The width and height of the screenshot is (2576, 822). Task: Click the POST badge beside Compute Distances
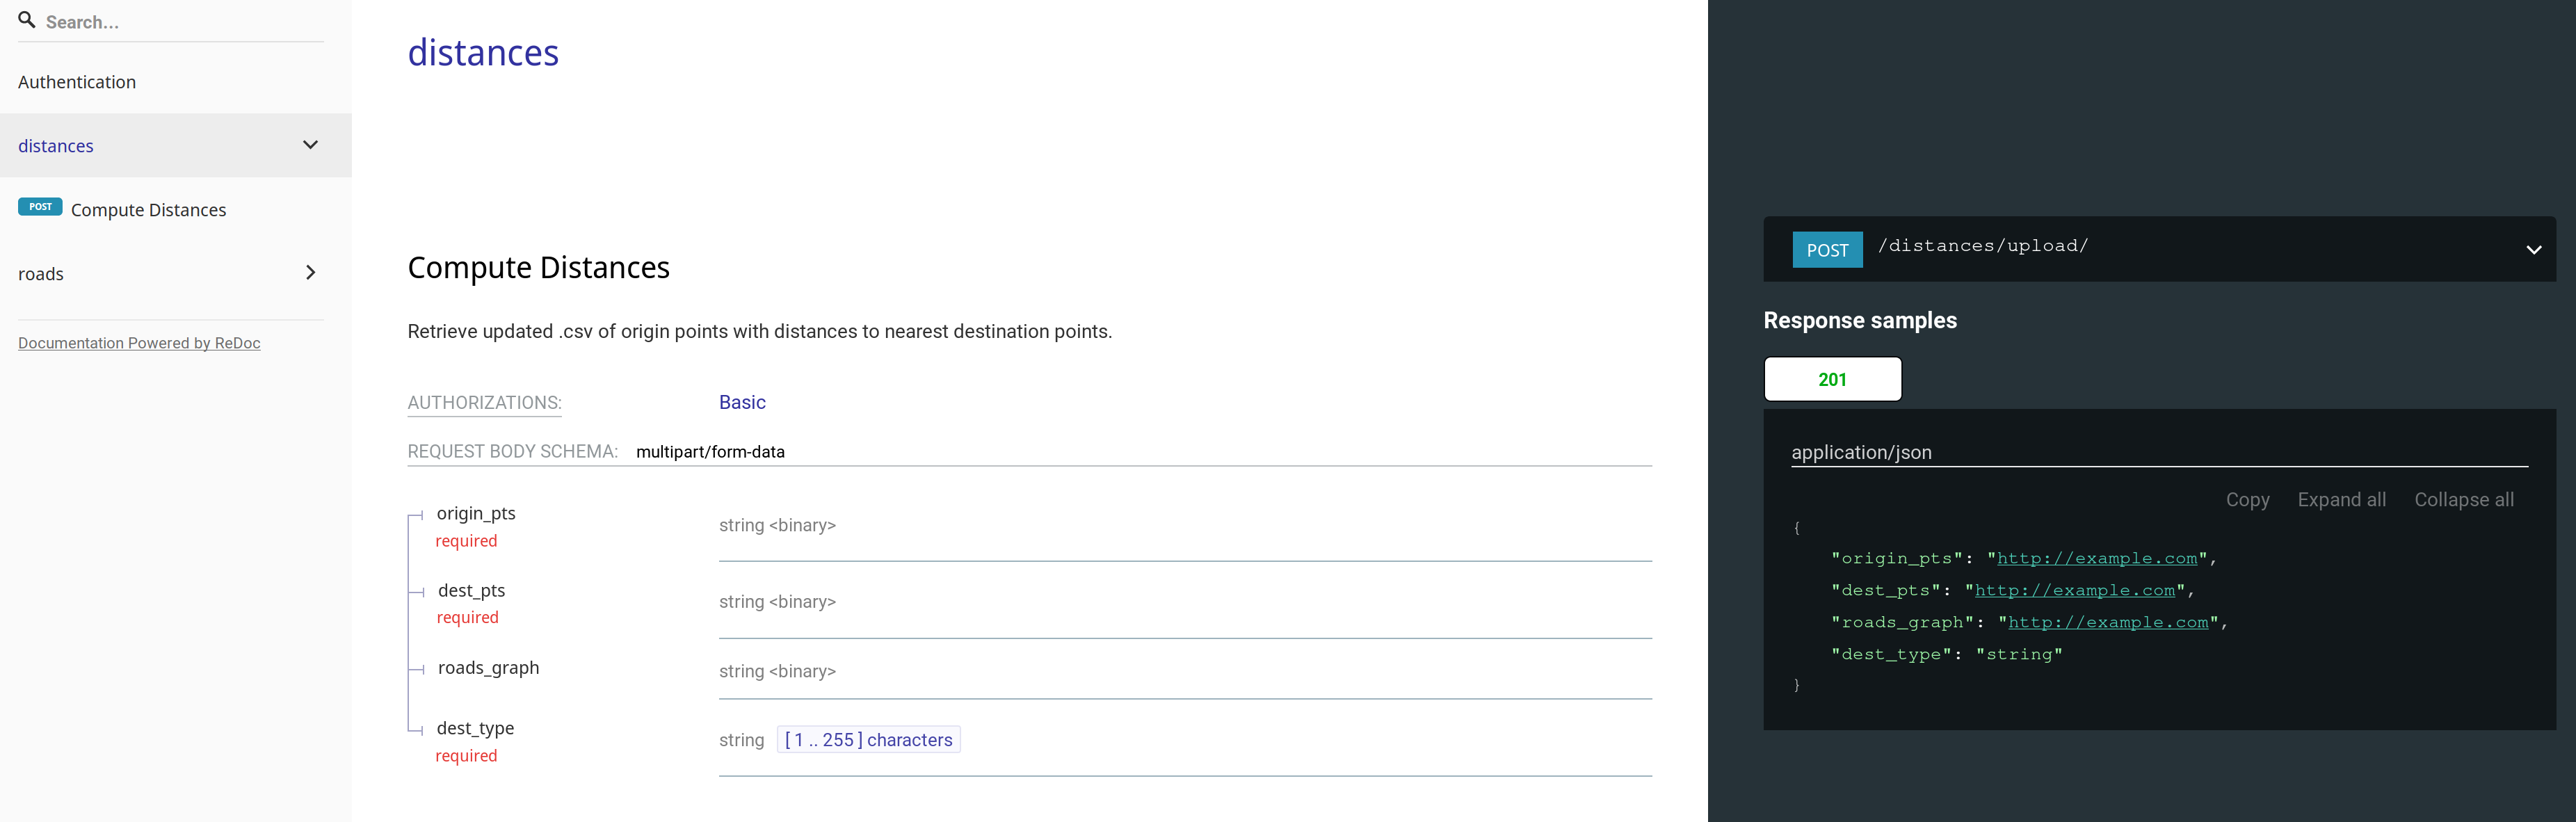tap(40, 207)
